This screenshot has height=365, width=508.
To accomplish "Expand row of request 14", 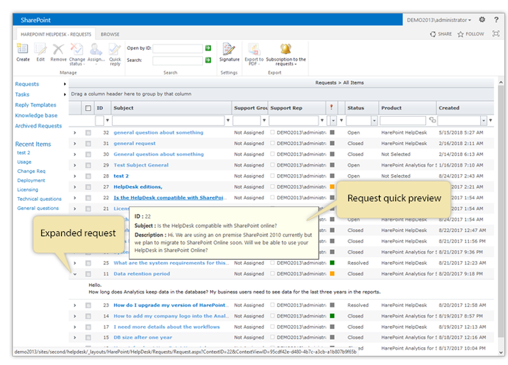I will click(x=75, y=316).
